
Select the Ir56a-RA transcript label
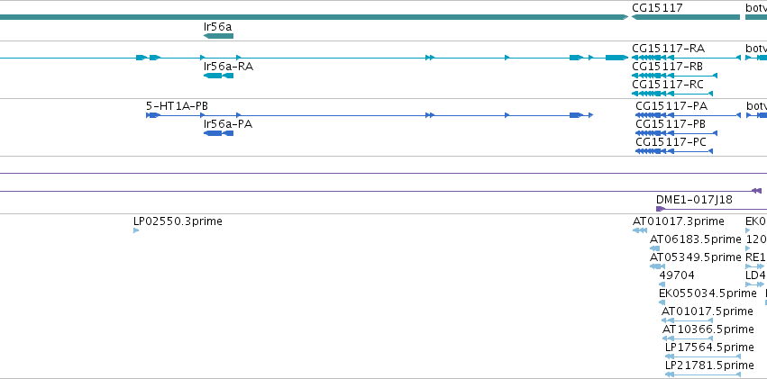point(228,67)
